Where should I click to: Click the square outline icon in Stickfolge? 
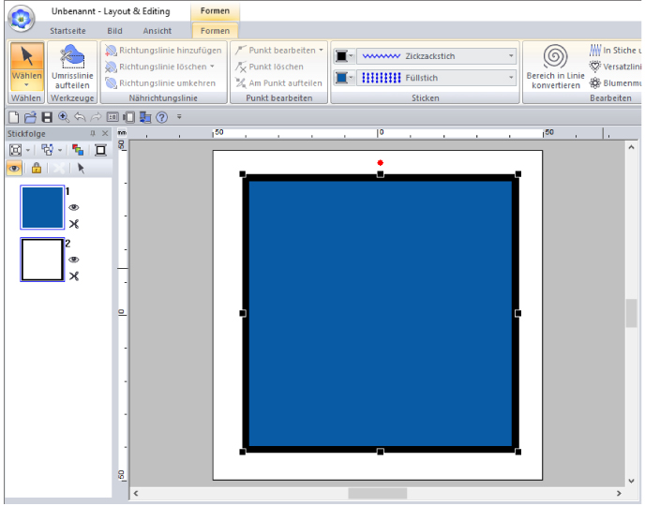click(101, 150)
